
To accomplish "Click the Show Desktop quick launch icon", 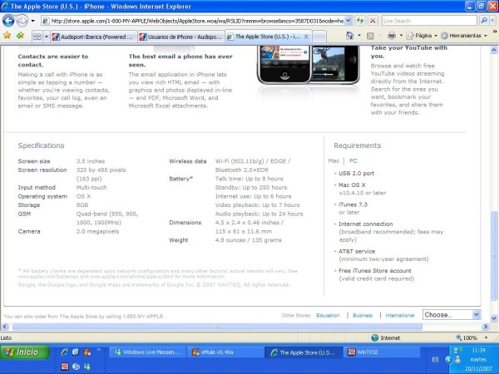I will [76, 352].
